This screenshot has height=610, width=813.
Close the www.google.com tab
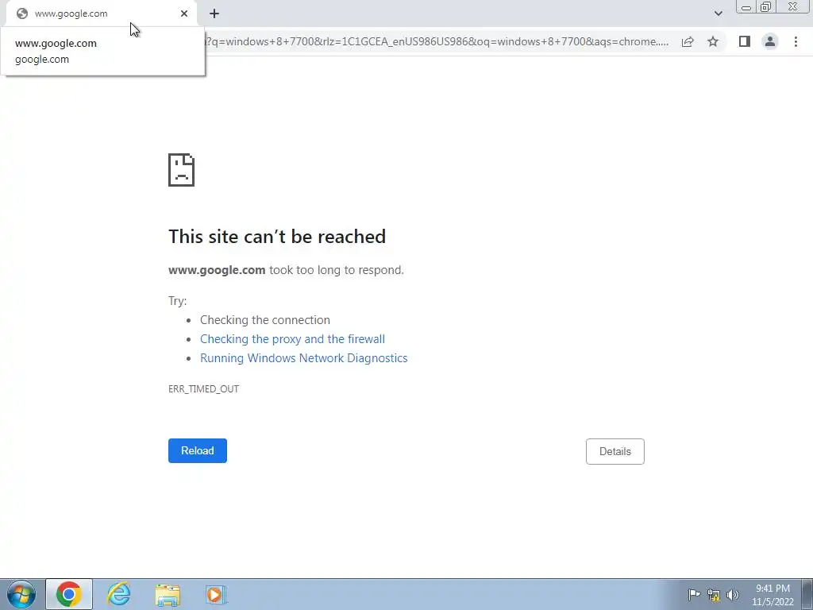[x=184, y=14]
